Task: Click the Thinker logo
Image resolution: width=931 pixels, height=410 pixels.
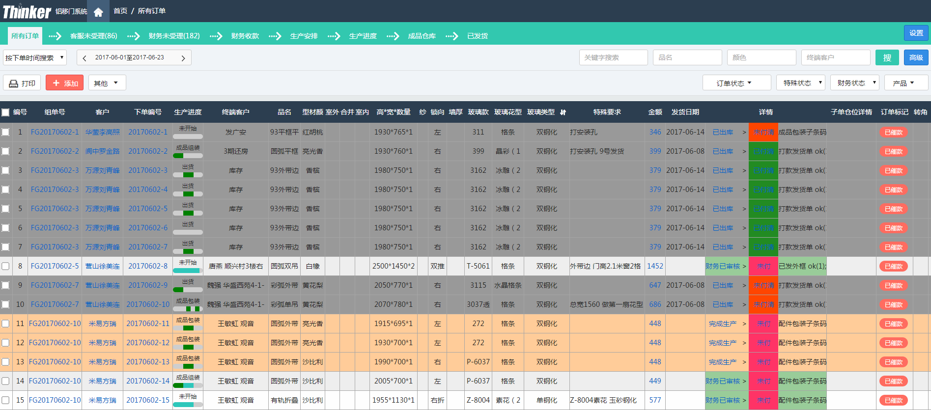Action: click(27, 11)
